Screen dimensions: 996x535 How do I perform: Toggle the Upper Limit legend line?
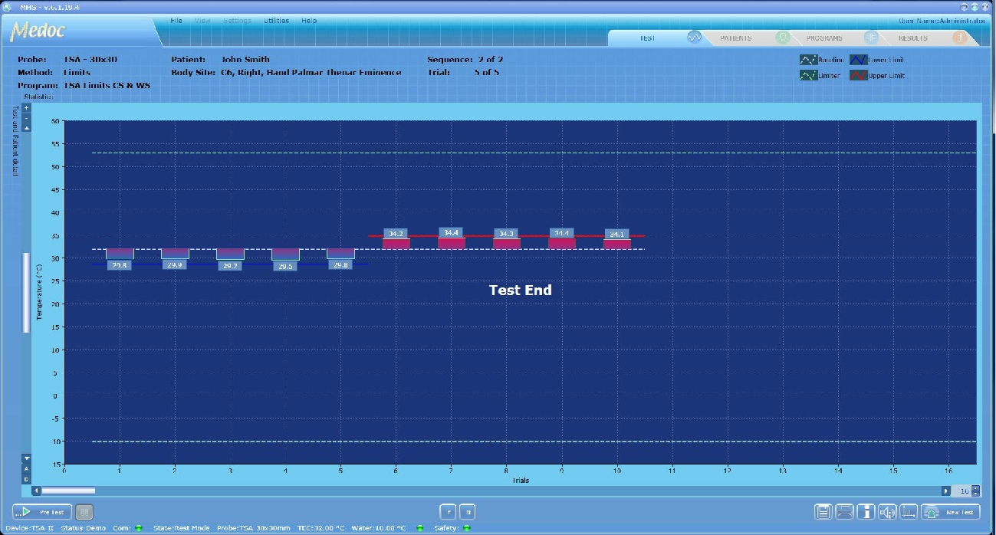click(x=858, y=76)
